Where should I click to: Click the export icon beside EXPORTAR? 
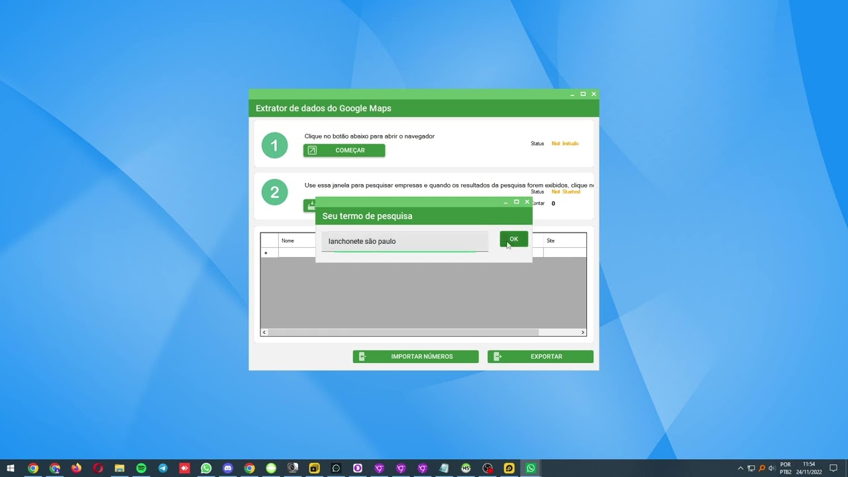tap(497, 356)
